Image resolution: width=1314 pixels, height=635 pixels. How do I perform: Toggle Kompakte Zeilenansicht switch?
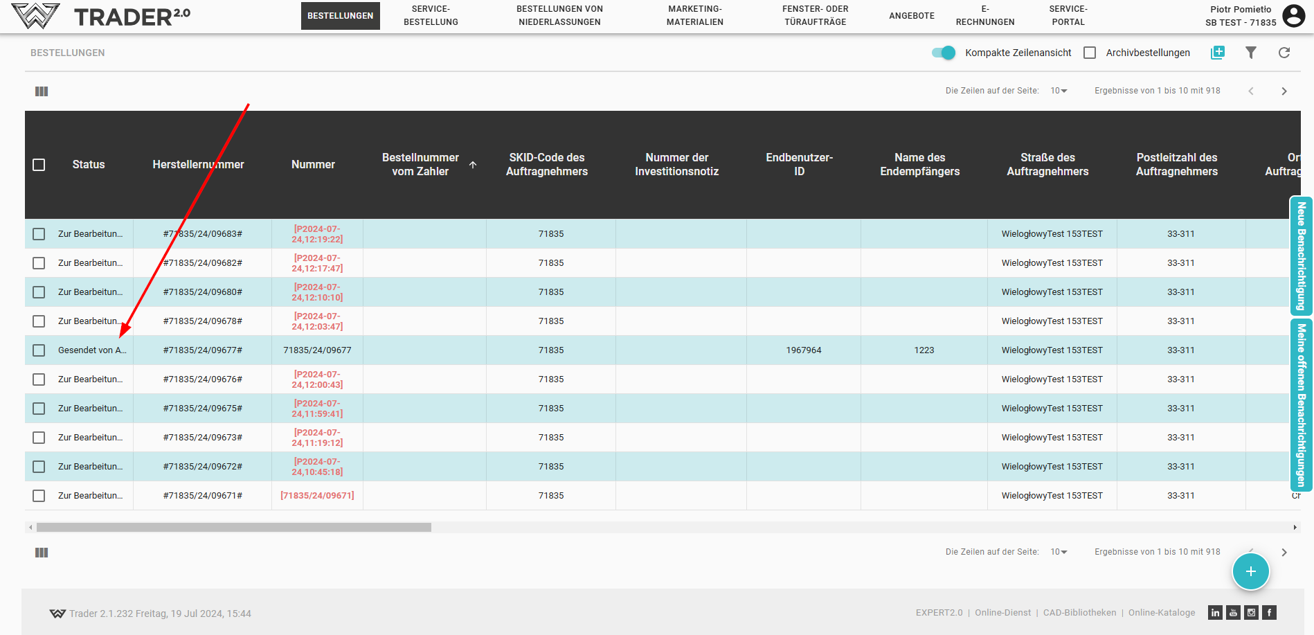pos(943,53)
